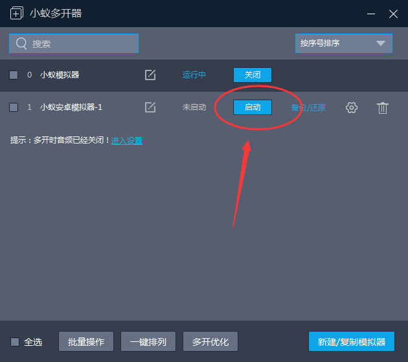Screen dimensions: 408x362
Task: Click the 小蚁多开器 app logo icon
Action: coord(17,14)
